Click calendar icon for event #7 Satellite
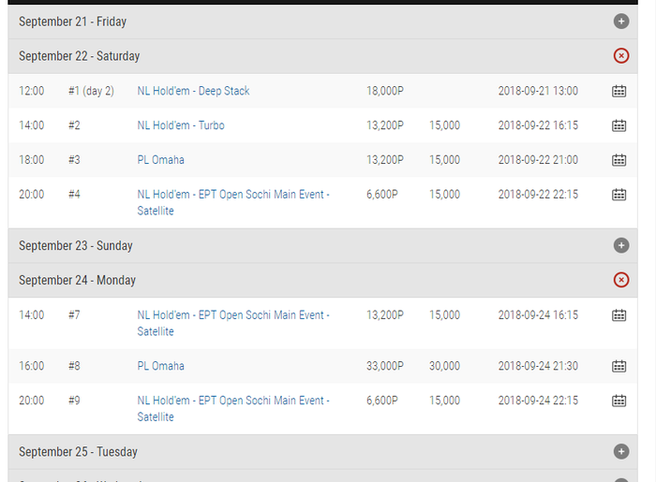The width and height of the screenshot is (656, 482). (619, 315)
